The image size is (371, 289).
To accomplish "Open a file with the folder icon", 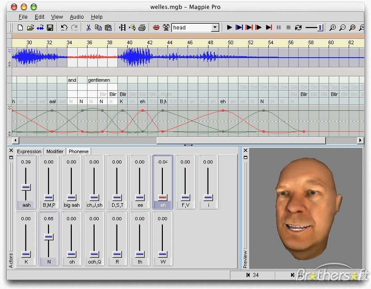I will [x=30, y=28].
